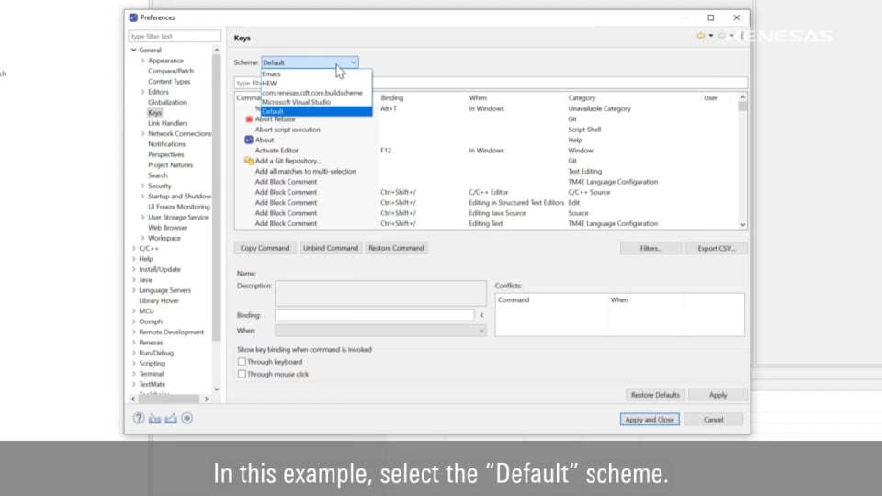Click the Add a Git Repository icon
The width and height of the screenshot is (882, 496).
pyautogui.click(x=249, y=161)
